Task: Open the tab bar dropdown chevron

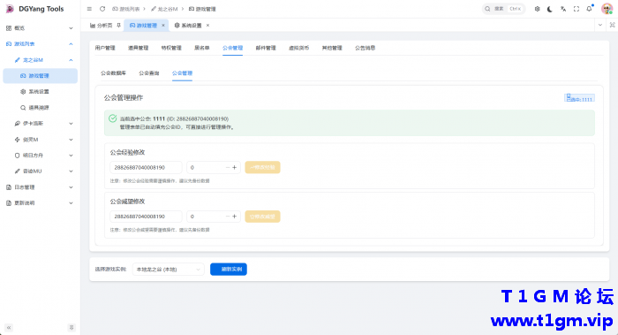Action: click(x=599, y=25)
